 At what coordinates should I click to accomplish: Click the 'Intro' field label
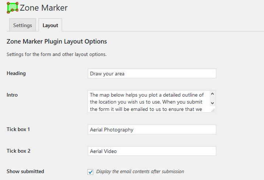click(12, 95)
